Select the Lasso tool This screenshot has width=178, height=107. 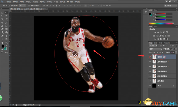3,16
